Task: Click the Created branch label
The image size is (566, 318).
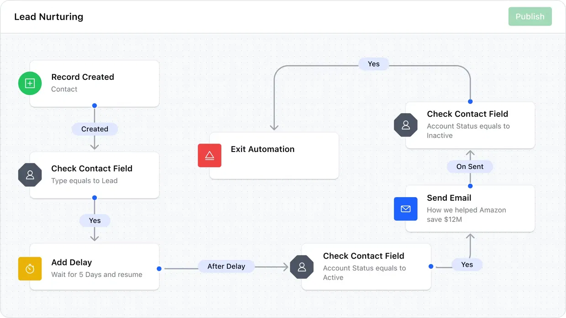Action: point(94,129)
